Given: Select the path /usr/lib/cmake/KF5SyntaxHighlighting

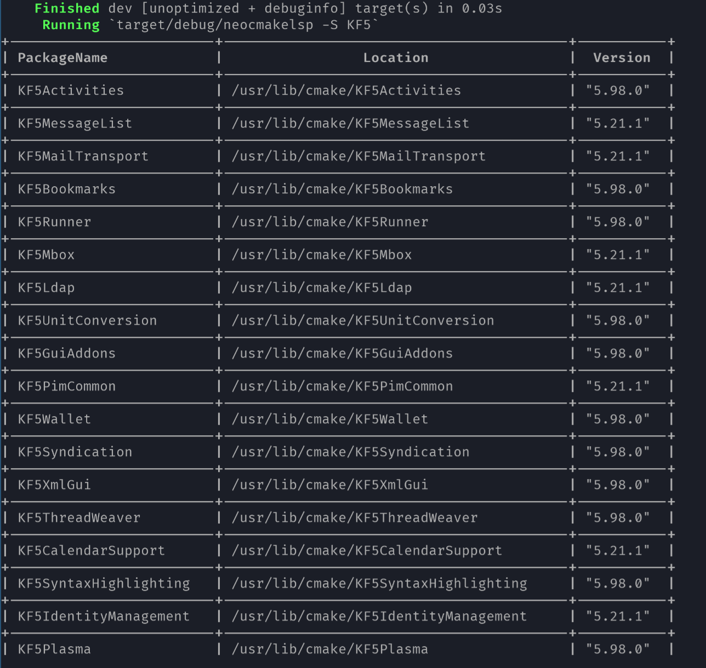Looking at the screenshot, I should [379, 584].
